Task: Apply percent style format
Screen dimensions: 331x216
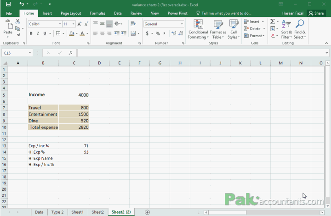Action: pyautogui.click(x=158, y=33)
